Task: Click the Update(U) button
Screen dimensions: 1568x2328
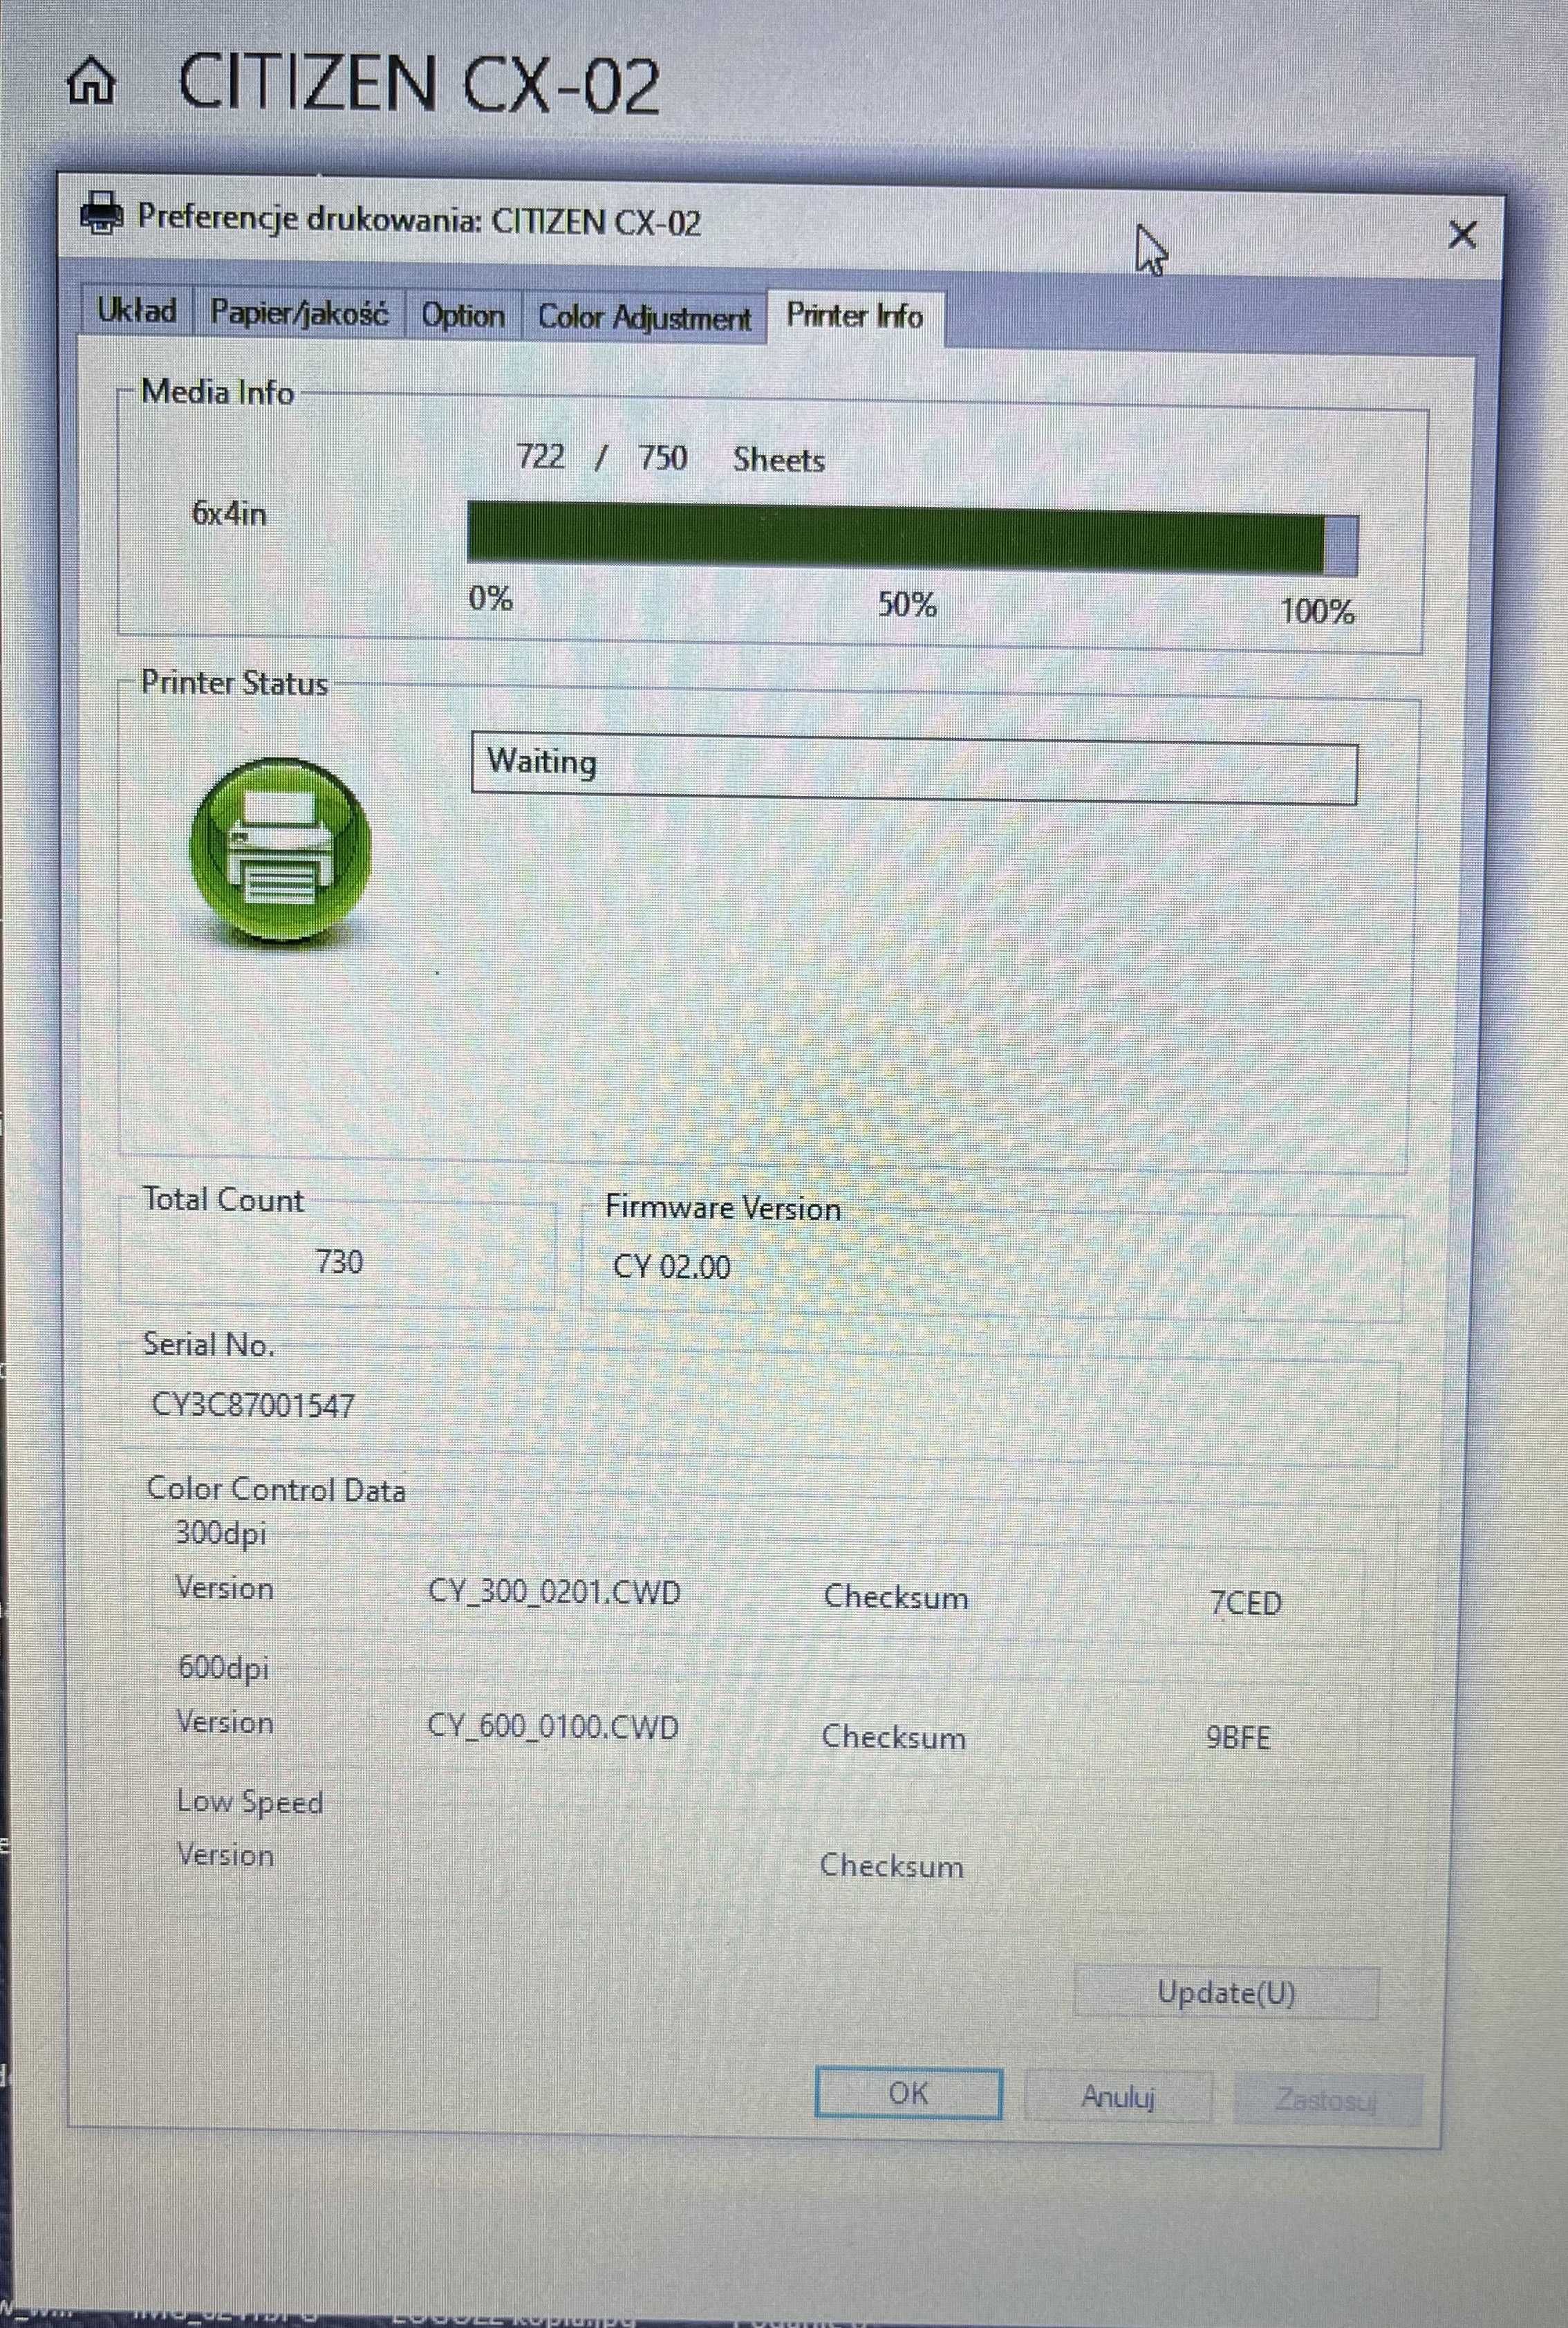Action: [x=1226, y=1993]
